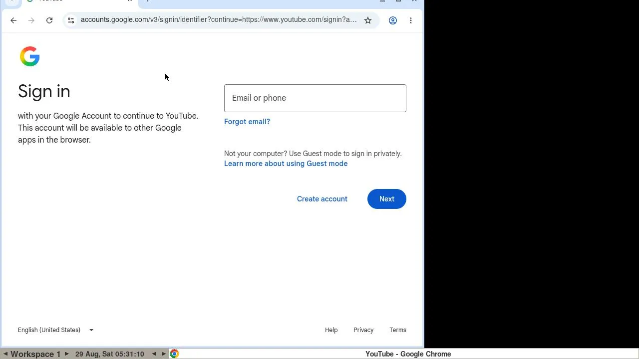Click the address bar URL

(x=219, y=20)
